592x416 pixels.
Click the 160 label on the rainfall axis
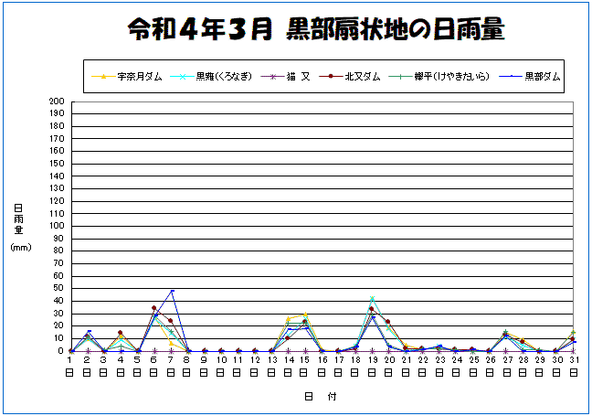point(57,151)
